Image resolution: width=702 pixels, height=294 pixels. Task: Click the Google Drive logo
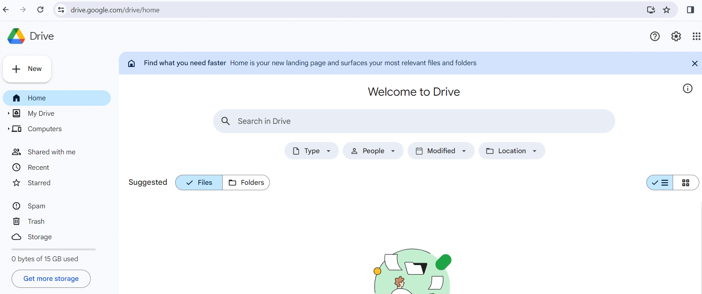[x=16, y=36]
